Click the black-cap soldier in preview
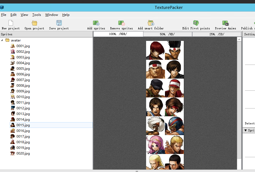This screenshot has width=255, height=172. pos(156,88)
